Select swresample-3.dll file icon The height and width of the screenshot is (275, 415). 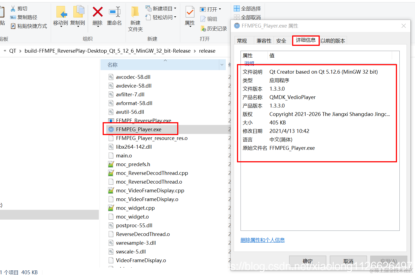coord(111,243)
